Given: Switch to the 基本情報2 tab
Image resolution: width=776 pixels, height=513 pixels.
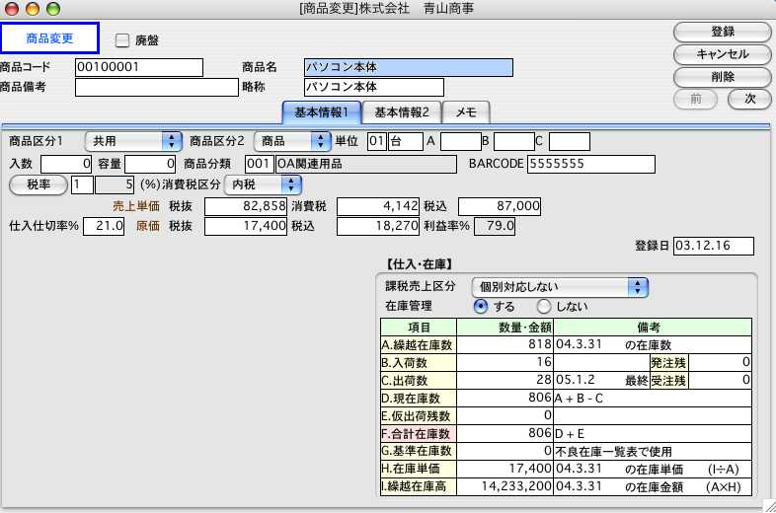Looking at the screenshot, I should [x=401, y=112].
